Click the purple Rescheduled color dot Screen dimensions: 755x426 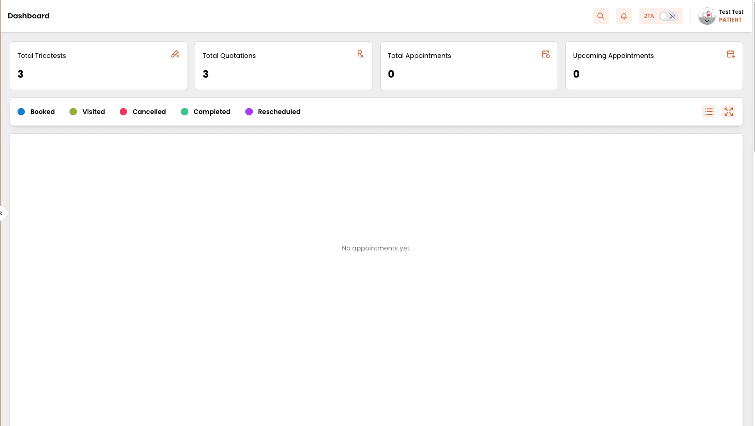click(x=249, y=112)
